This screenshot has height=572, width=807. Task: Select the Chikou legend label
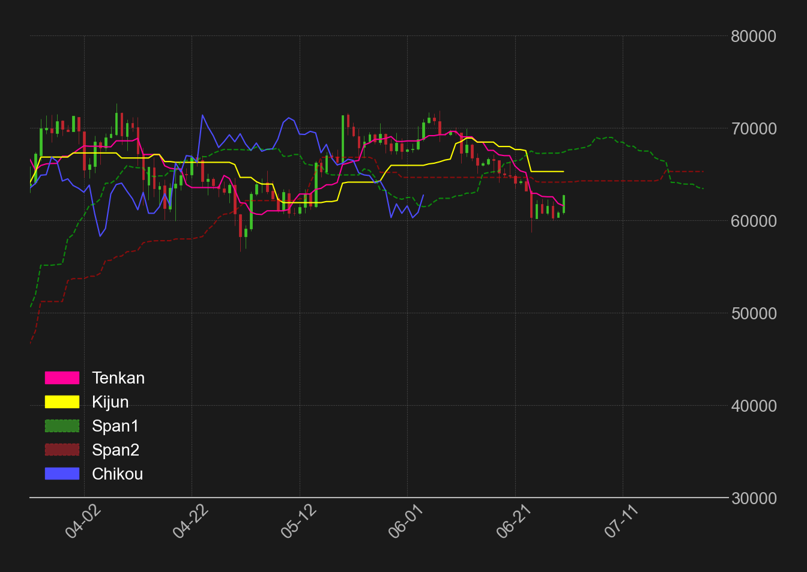pos(118,474)
